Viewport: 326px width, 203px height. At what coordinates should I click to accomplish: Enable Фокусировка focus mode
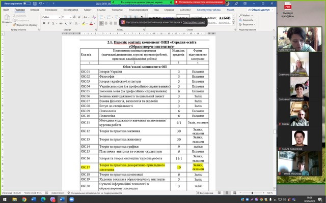point(205,193)
